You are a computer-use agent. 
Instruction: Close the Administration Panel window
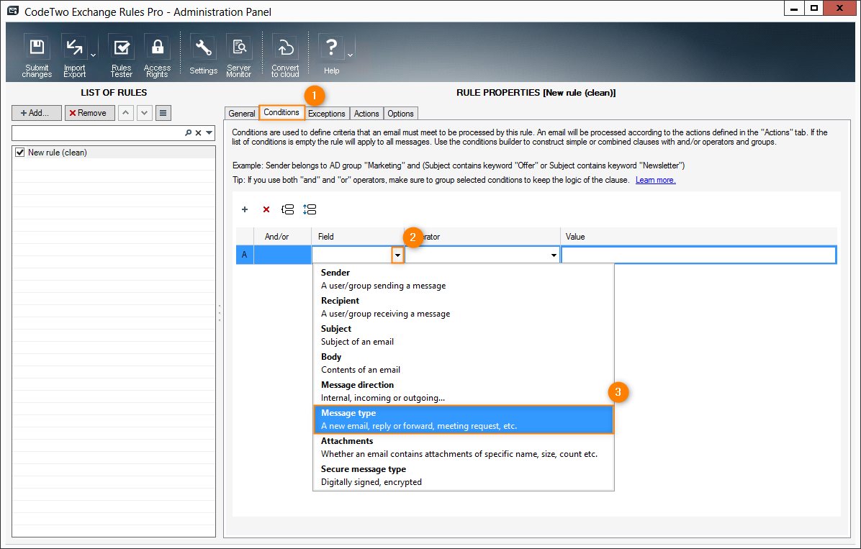(840, 9)
